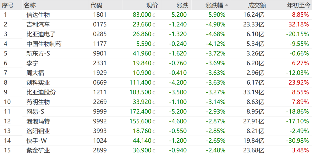Click the 'c' marker beside price 172.400

click(154, 112)
